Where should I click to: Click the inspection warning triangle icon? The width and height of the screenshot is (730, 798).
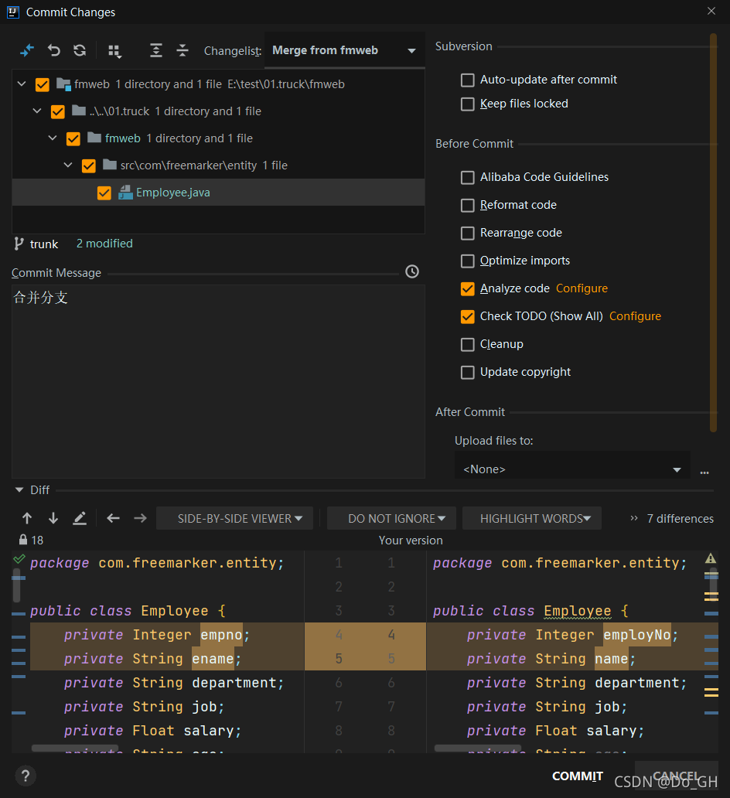tap(711, 559)
